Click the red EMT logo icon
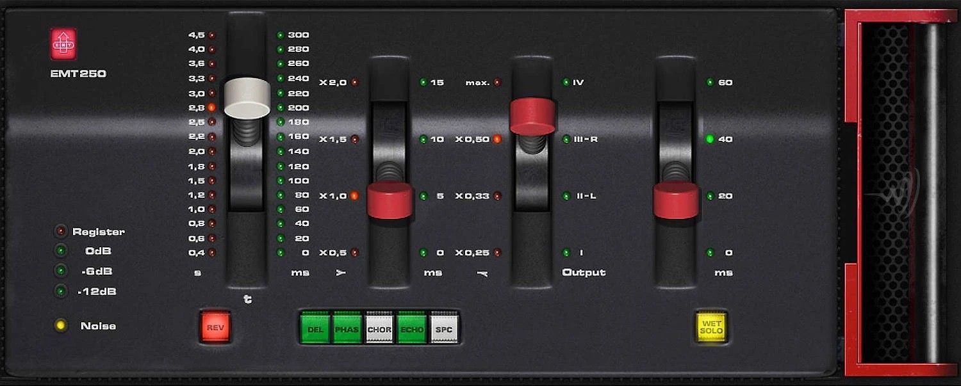 click(63, 44)
